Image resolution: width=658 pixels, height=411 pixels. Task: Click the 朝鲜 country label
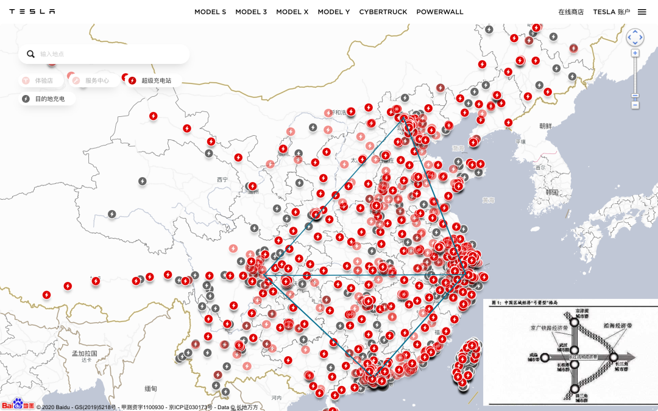coord(545,126)
